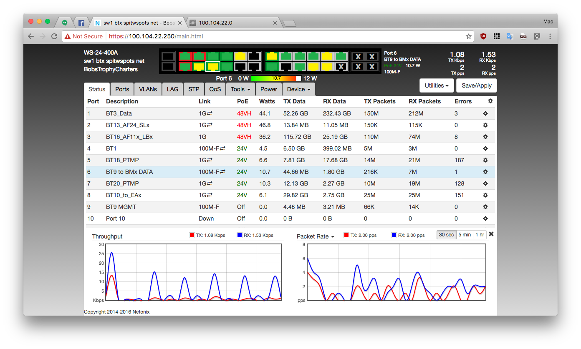Click the browser back arrow
The image size is (581, 349).
31,36
